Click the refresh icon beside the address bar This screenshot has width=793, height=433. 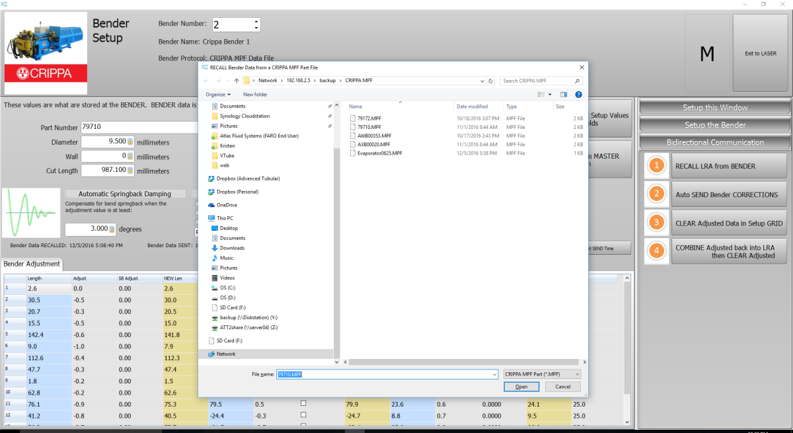coord(490,81)
